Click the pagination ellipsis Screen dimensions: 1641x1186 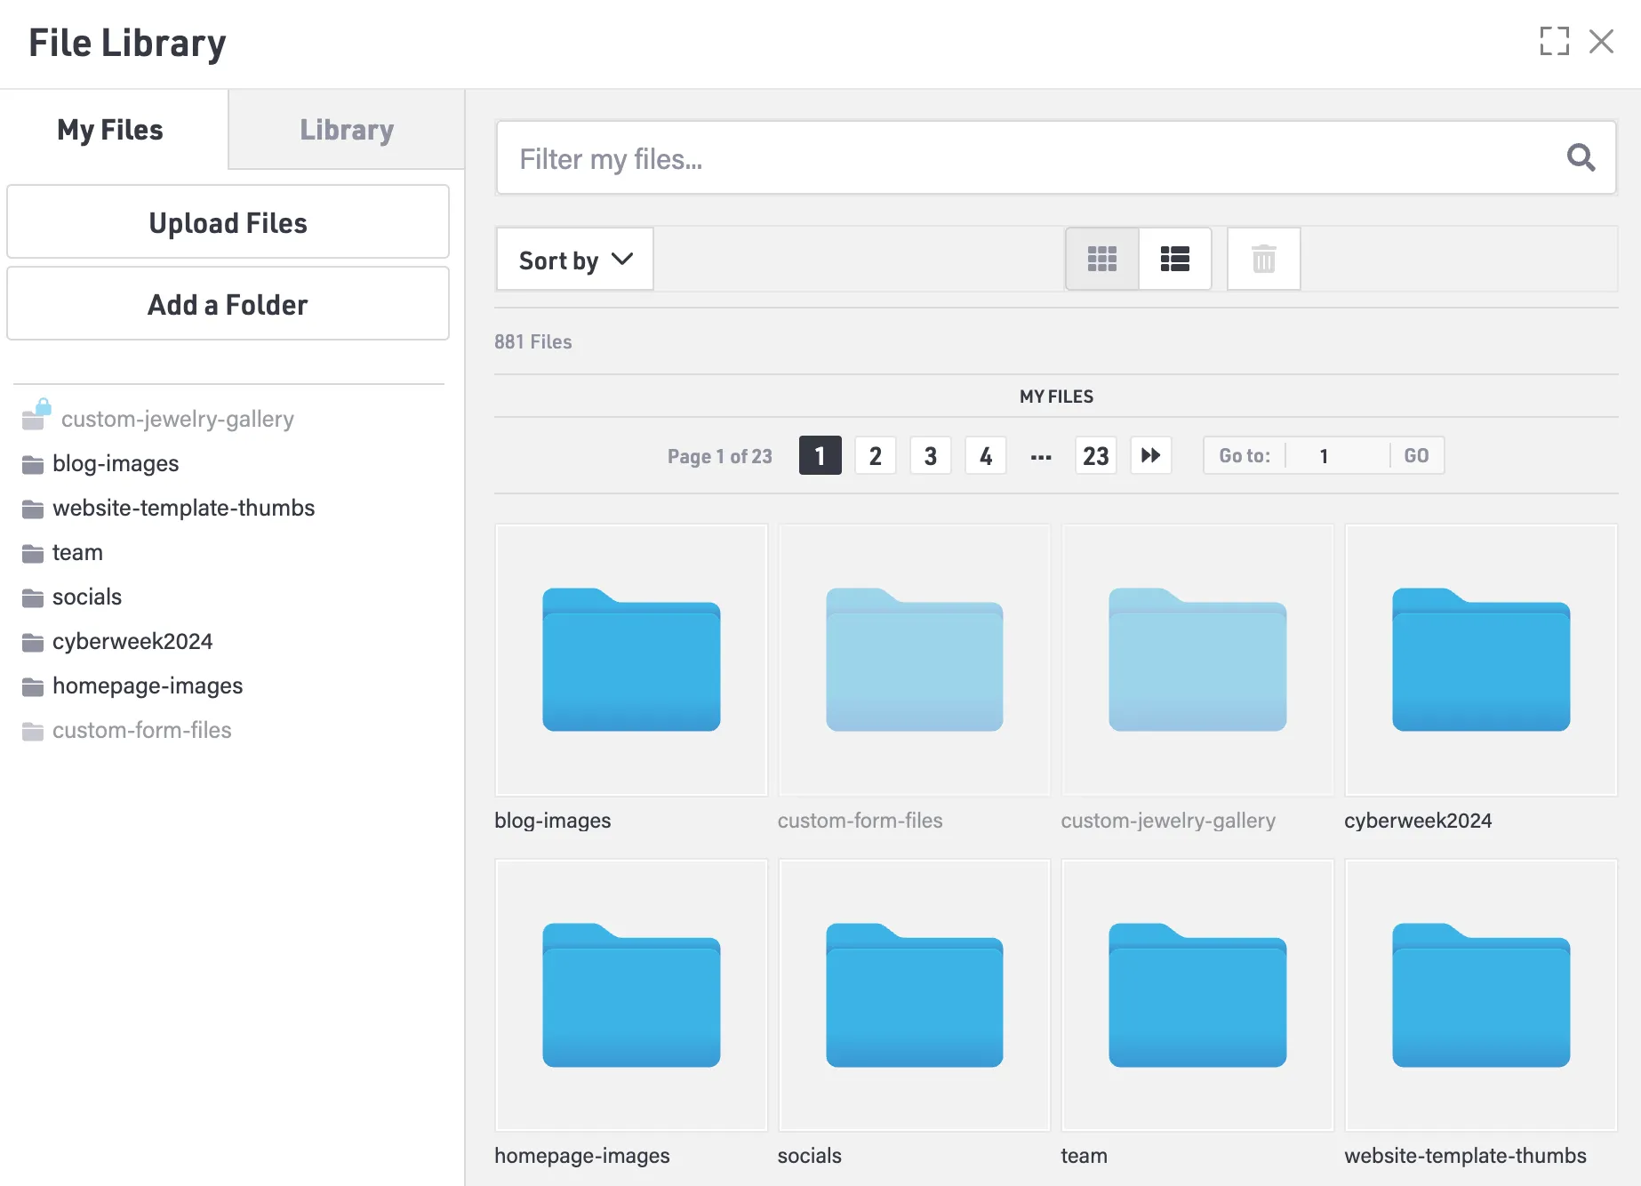coord(1041,456)
